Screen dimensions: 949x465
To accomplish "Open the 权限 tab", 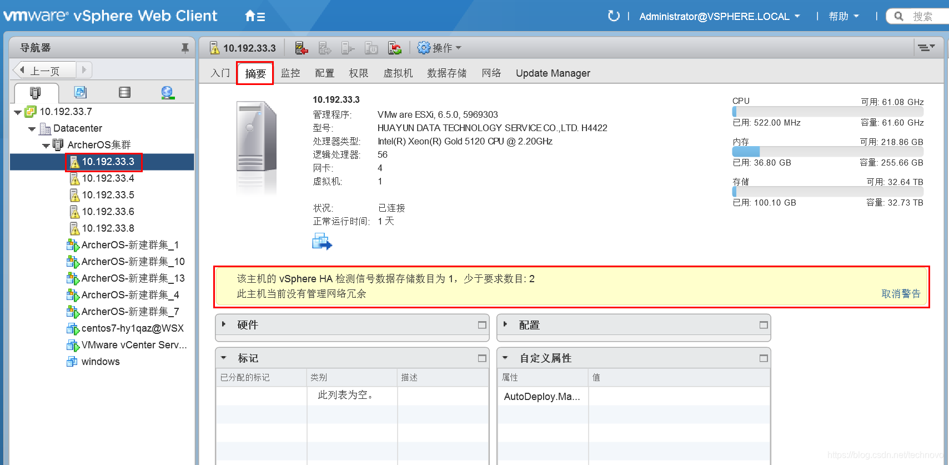I will (359, 73).
